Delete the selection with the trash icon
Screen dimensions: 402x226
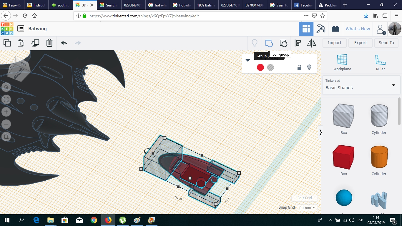49,43
